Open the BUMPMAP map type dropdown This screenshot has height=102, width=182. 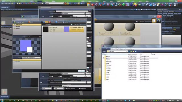coord(79,16)
